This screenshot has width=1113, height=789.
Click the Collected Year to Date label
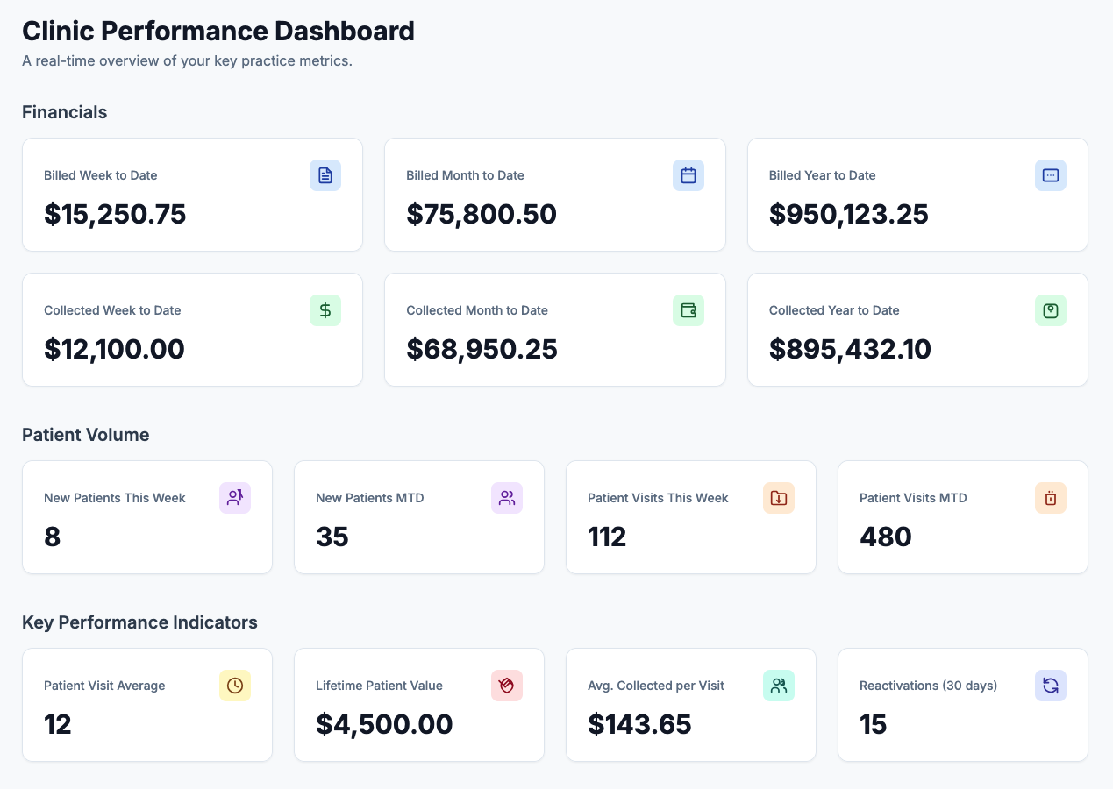pos(834,310)
